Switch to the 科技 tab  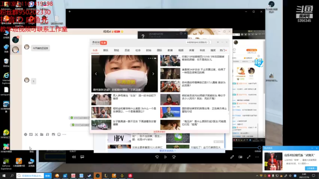202,51
